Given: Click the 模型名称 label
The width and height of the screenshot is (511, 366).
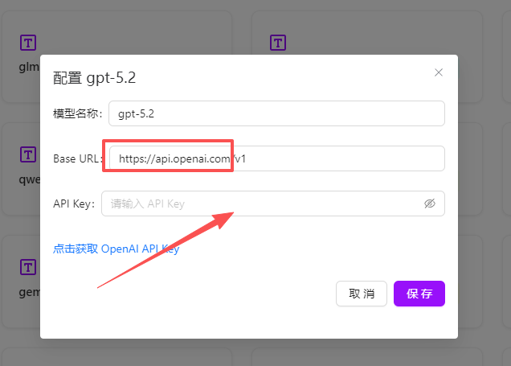Looking at the screenshot, I should click(77, 113).
